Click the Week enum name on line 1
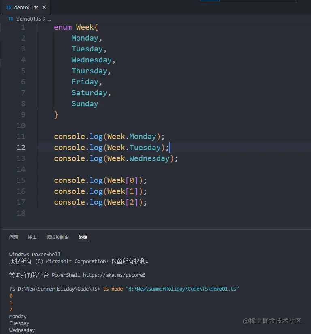 tap(85, 27)
